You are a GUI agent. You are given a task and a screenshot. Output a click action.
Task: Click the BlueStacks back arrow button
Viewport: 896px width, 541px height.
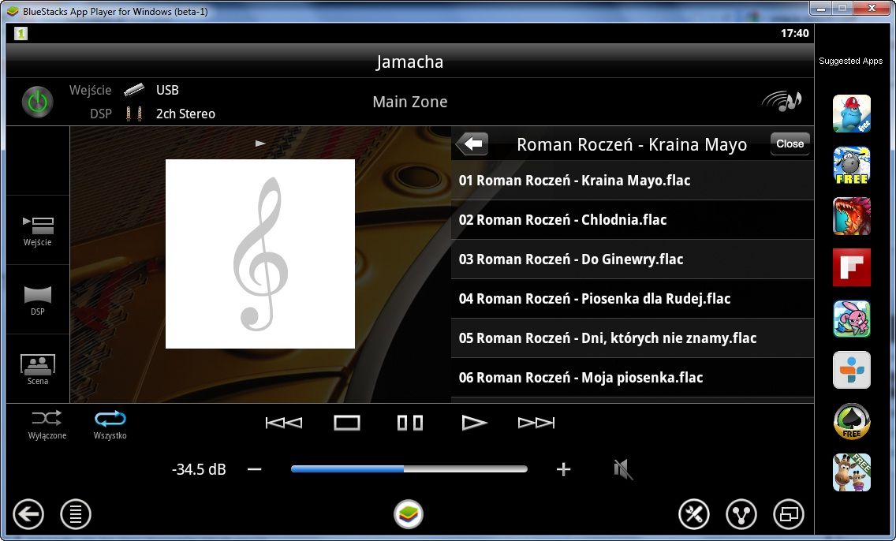pos(28,514)
